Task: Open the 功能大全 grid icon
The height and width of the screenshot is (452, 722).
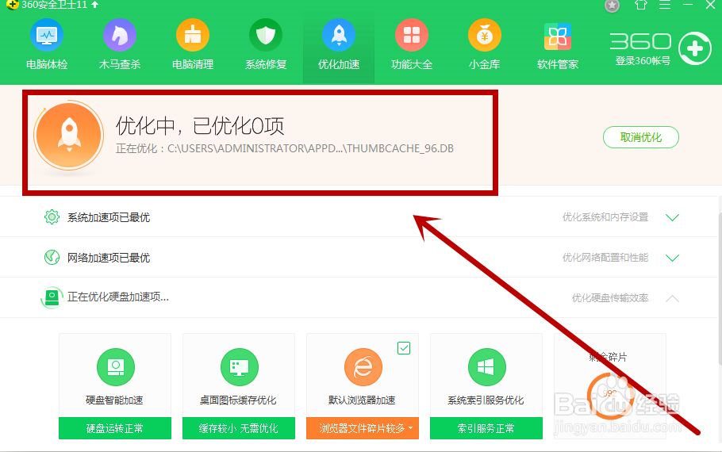Action: coord(412,35)
